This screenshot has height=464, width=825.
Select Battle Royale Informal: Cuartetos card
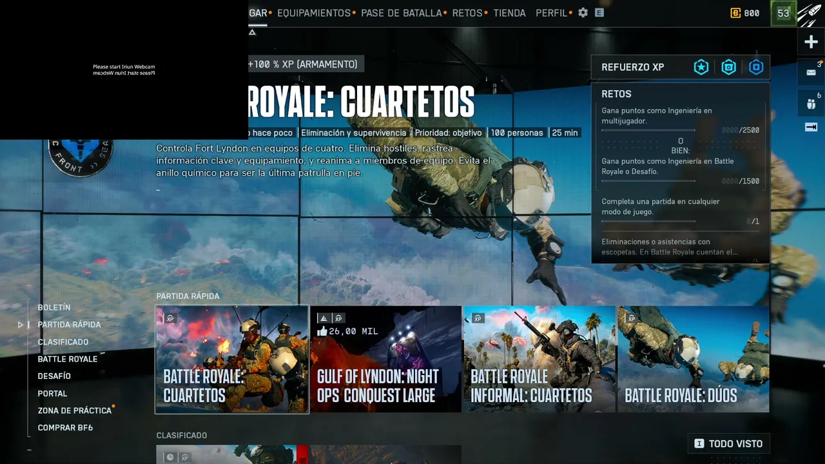pyautogui.click(x=539, y=359)
